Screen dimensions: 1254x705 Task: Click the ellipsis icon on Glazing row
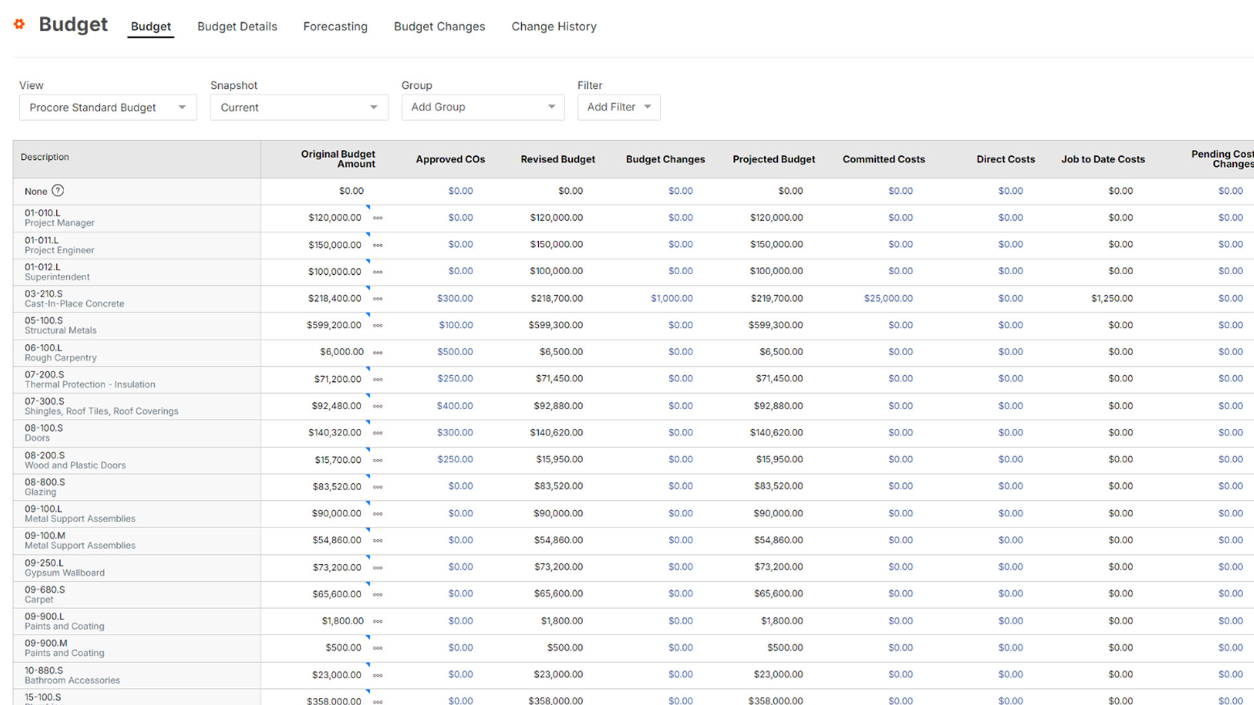(378, 486)
